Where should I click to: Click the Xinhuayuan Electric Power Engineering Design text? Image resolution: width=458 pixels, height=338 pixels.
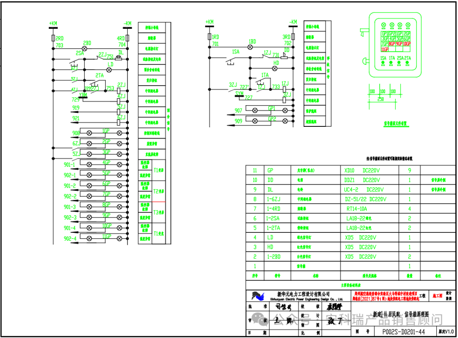coord(306,299)
